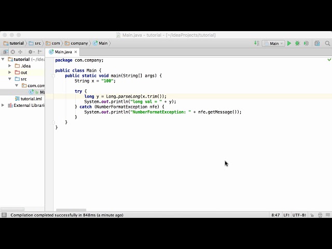Expand the .idea folder
This screenshot has width=332, height=249.
[10, 66]
